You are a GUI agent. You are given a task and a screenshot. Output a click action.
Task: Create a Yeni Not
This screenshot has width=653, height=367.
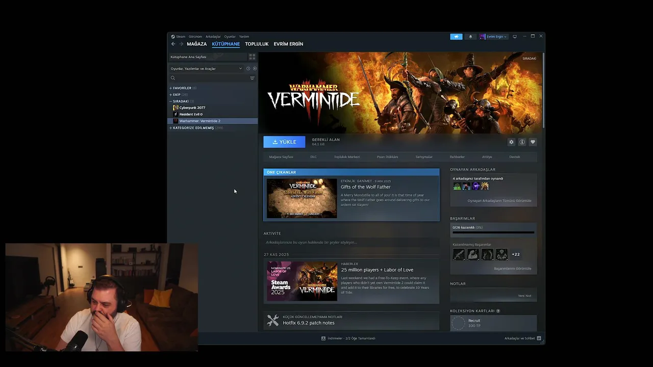(524, 296)
